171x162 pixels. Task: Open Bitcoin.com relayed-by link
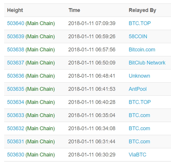142,50
